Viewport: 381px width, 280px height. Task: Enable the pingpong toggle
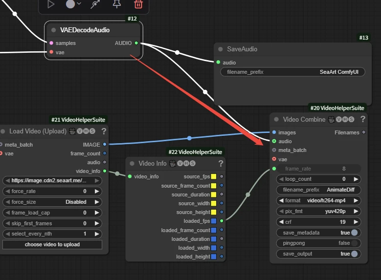click(354, 243)
